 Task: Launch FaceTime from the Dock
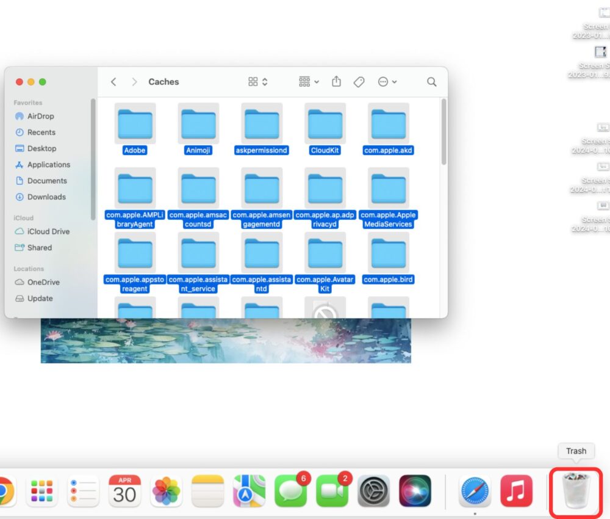pos(332,490)
